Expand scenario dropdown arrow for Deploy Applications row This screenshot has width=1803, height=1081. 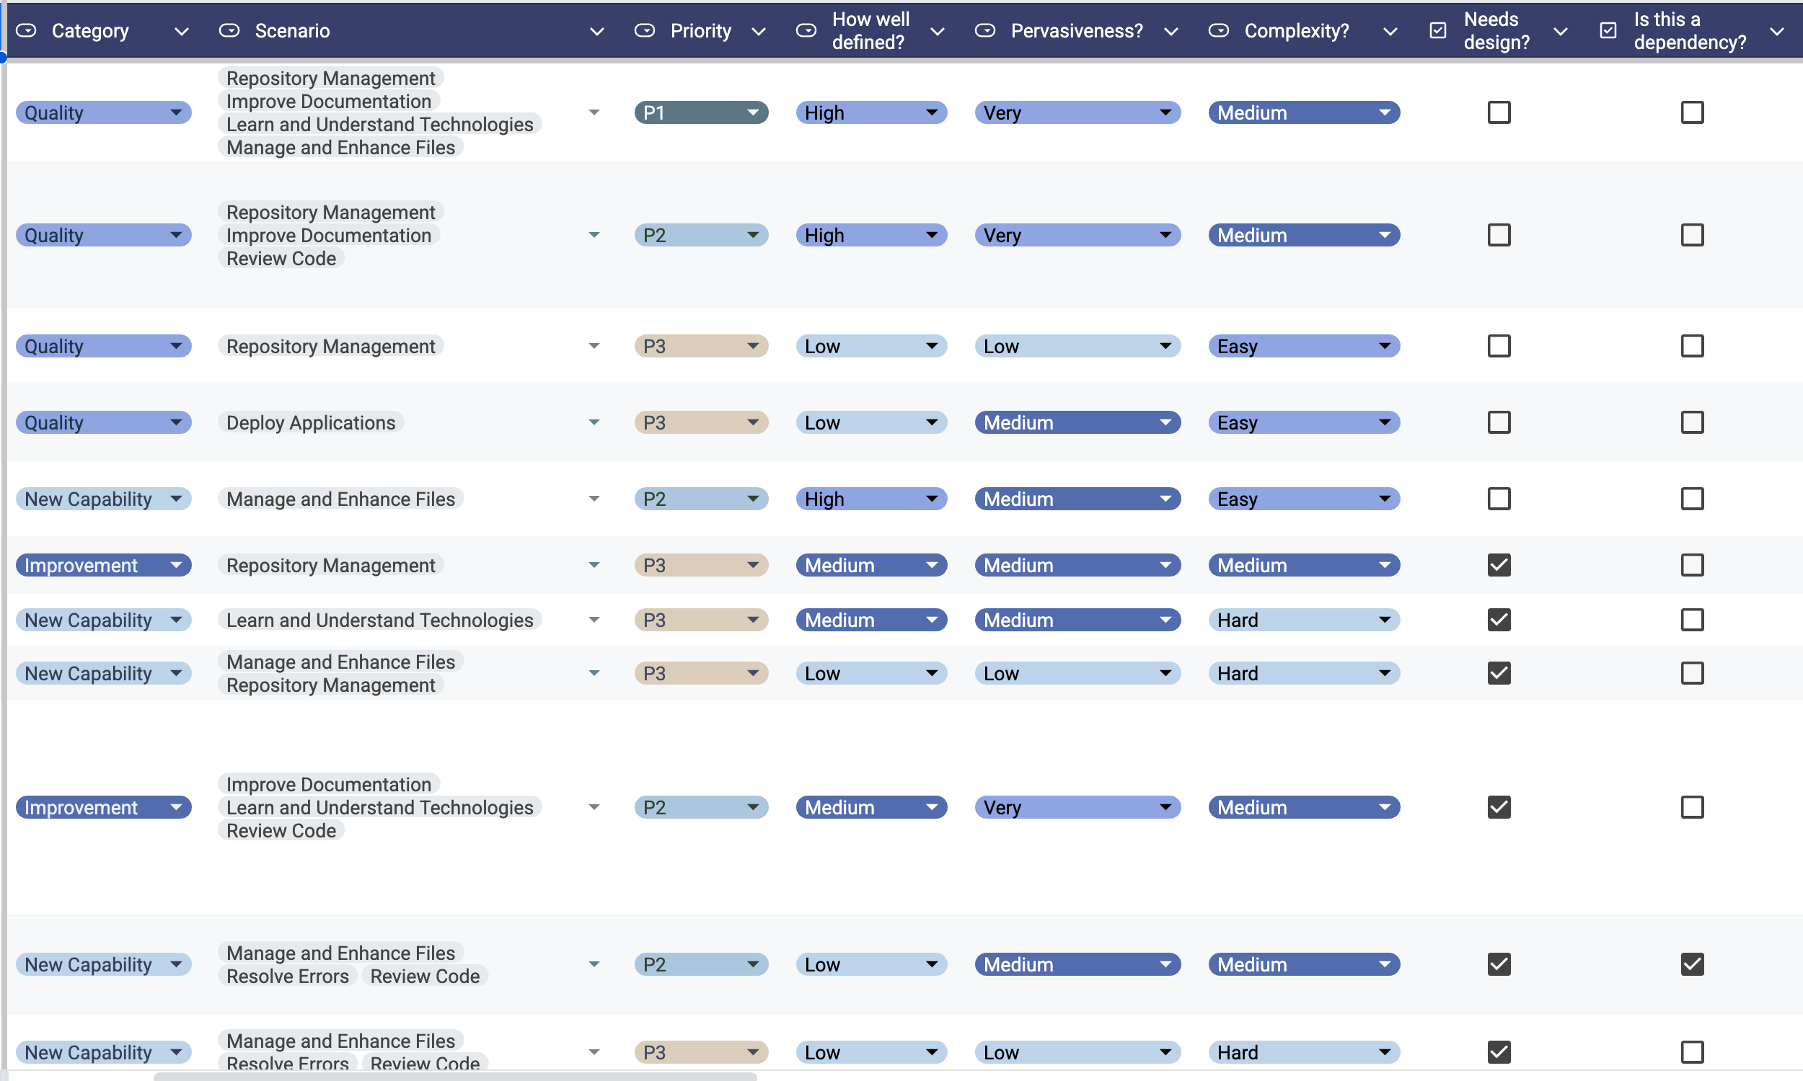[594, 422]
